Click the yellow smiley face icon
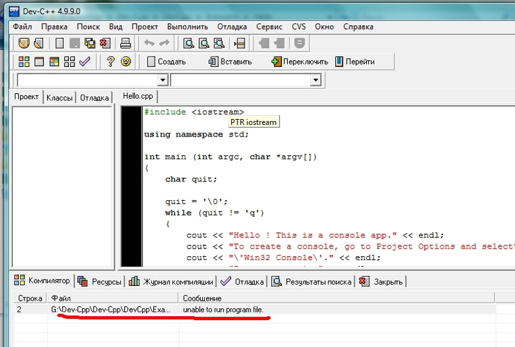 tap(126, 62)
